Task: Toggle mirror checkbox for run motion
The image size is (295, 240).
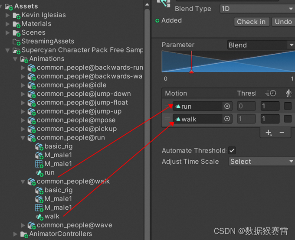Action: (288, 106)
